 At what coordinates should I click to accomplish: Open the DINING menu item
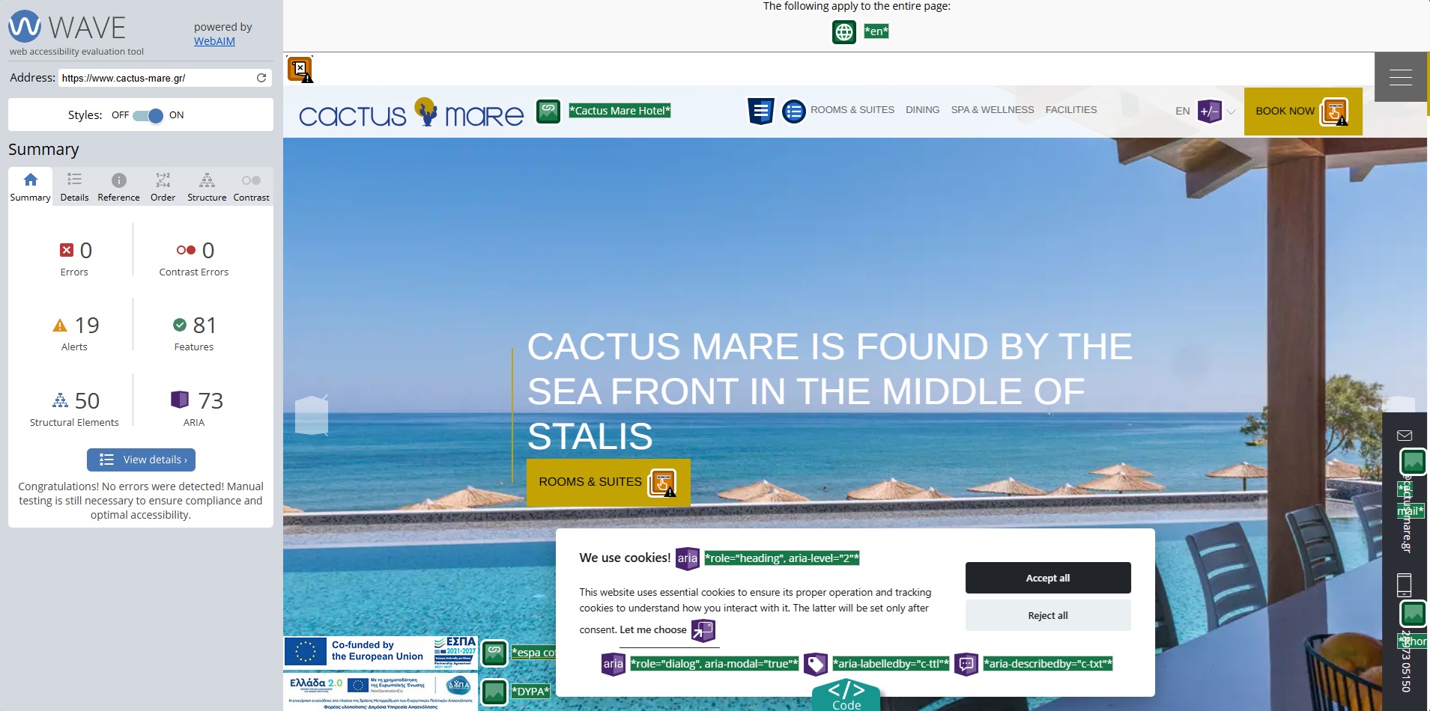922,110
